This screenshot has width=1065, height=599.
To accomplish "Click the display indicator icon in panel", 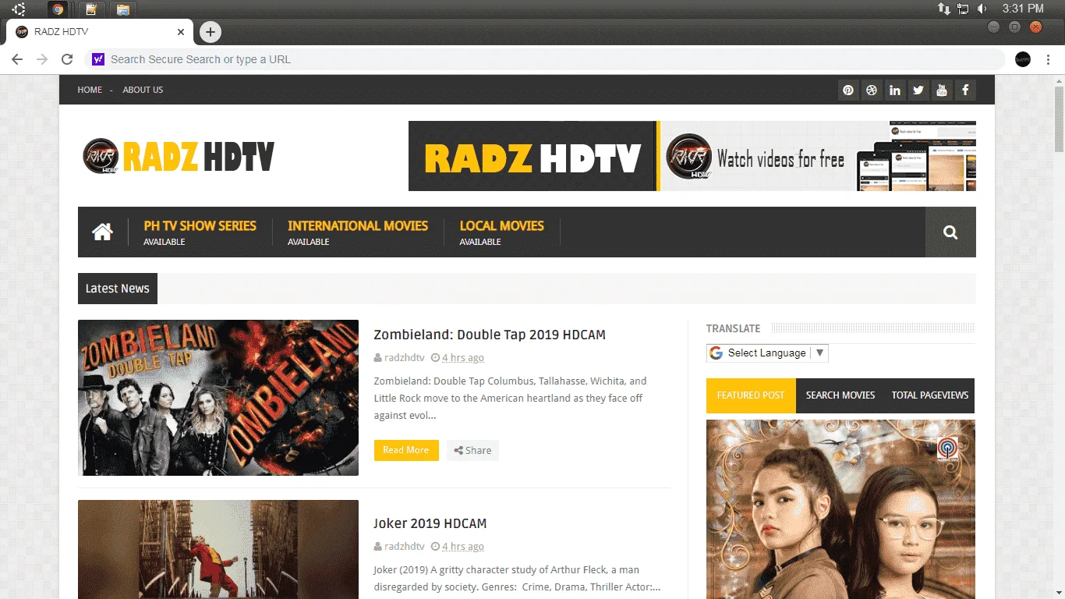I will (963, 9).
